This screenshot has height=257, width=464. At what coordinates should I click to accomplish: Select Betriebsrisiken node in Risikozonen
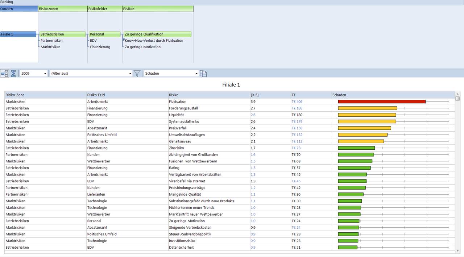[62, 34]
